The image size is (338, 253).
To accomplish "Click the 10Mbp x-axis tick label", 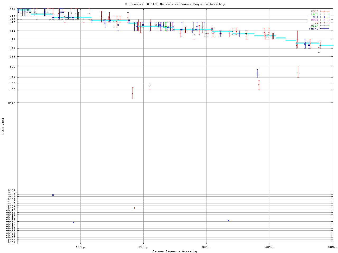I will pos(80,247).
